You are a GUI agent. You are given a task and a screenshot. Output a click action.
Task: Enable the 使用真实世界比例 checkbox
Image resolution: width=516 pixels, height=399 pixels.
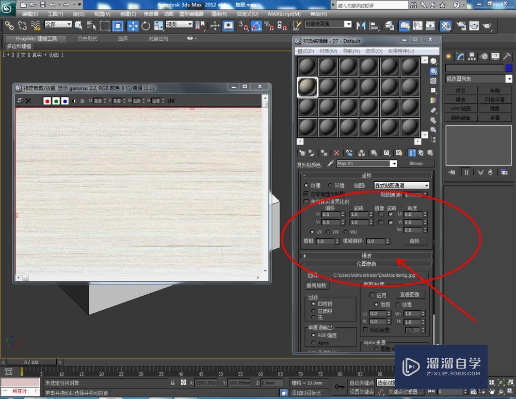tap(306, 201)
